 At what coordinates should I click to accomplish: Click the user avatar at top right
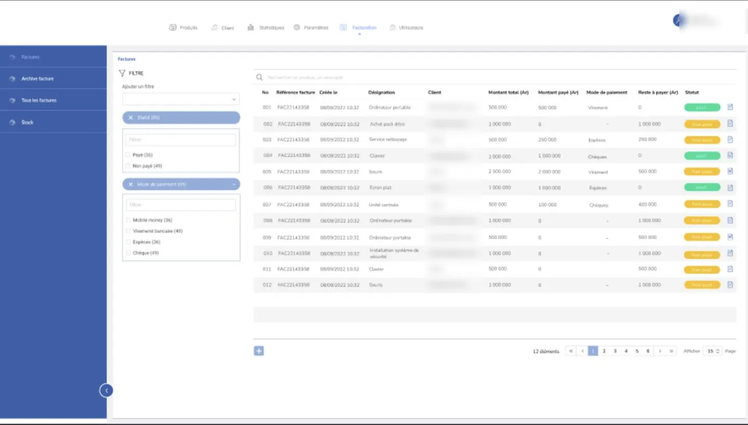point(678,20)
